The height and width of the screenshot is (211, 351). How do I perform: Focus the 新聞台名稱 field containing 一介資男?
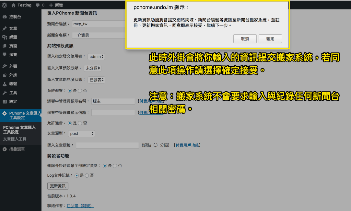99,35
